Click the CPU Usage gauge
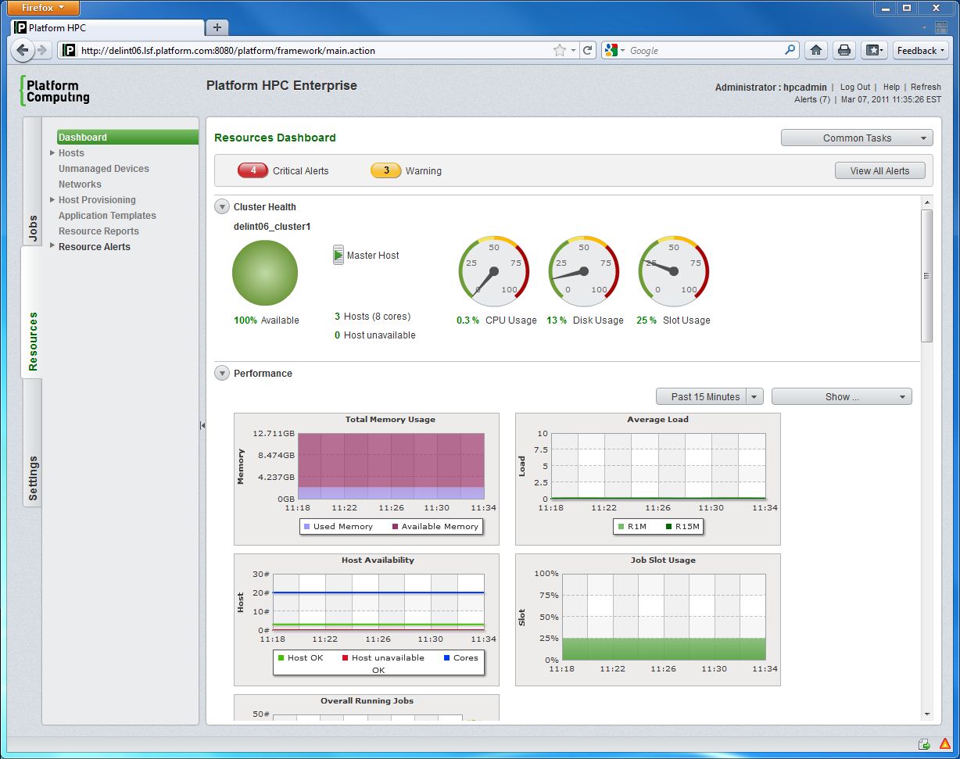The height and width of the screenshot is (759, 960). (x=495, y=270)
